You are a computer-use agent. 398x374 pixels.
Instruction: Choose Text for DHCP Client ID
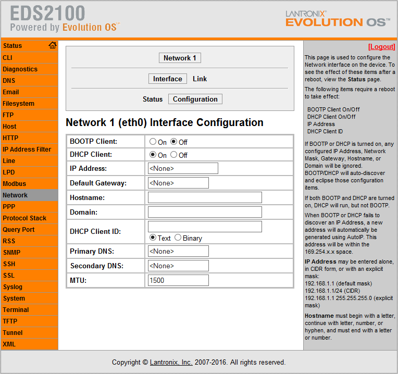tap(153, 238)
